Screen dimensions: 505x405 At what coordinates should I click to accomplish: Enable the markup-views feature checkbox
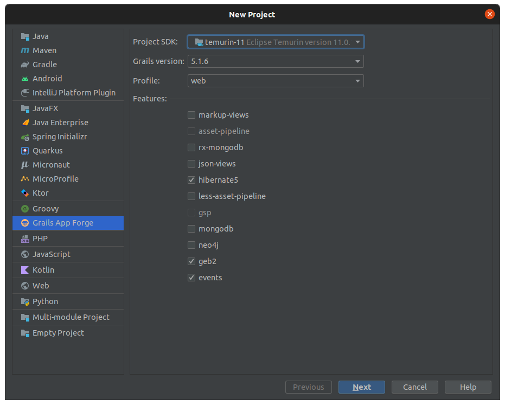191,115
